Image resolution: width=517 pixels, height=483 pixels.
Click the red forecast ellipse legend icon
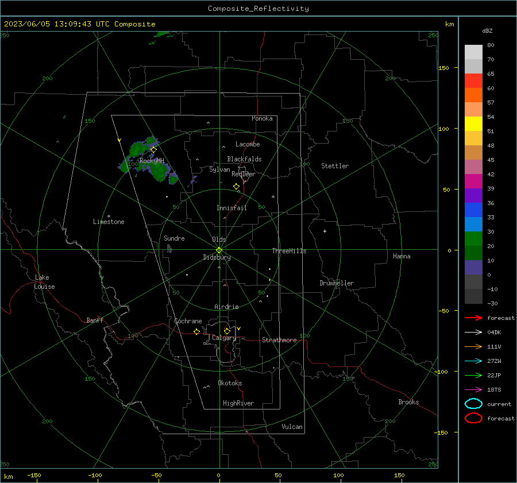point(473,418)
